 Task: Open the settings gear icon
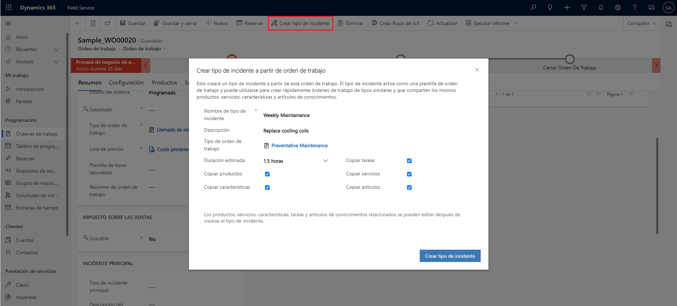(x=618, y=7)
